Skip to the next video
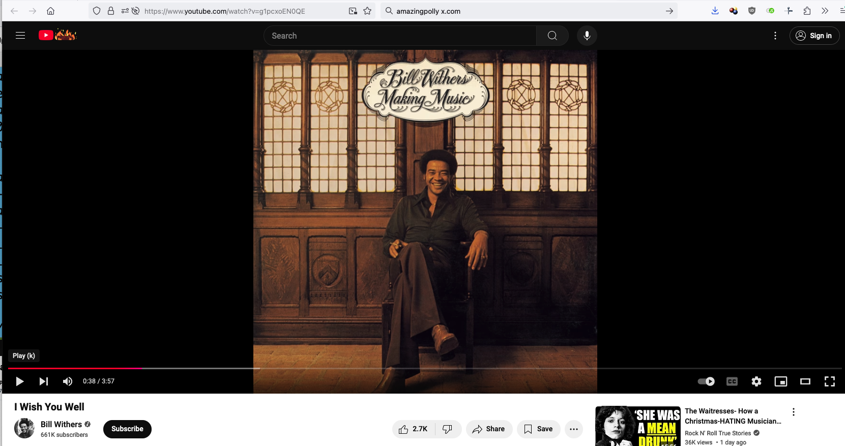The image size is (845, 446). tap(44, 381)
